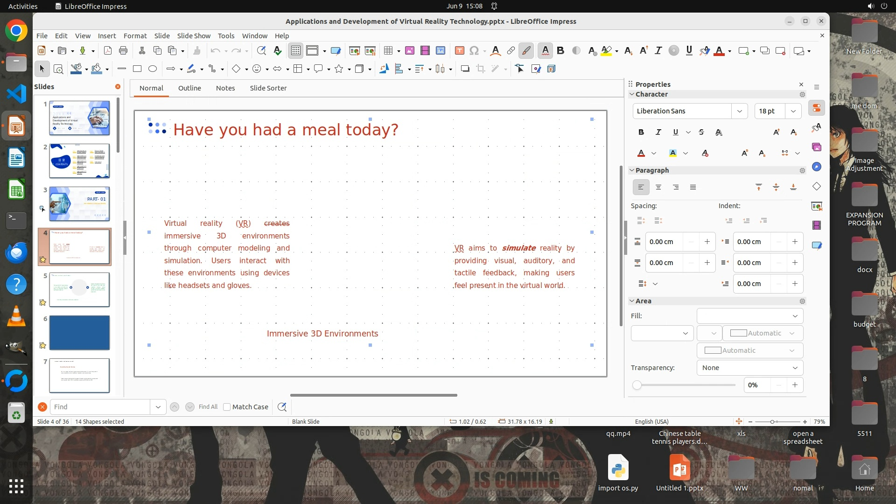The width and height of the screenshot is (896, 504).
Task: Enable Match Case checkbox
Action: 227,407
